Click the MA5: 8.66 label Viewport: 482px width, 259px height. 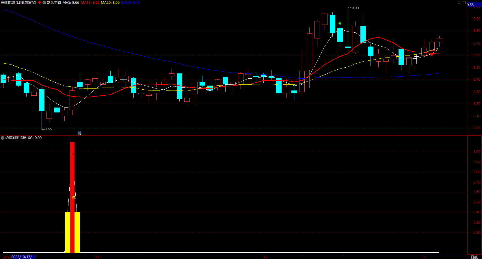coord(71,3)
